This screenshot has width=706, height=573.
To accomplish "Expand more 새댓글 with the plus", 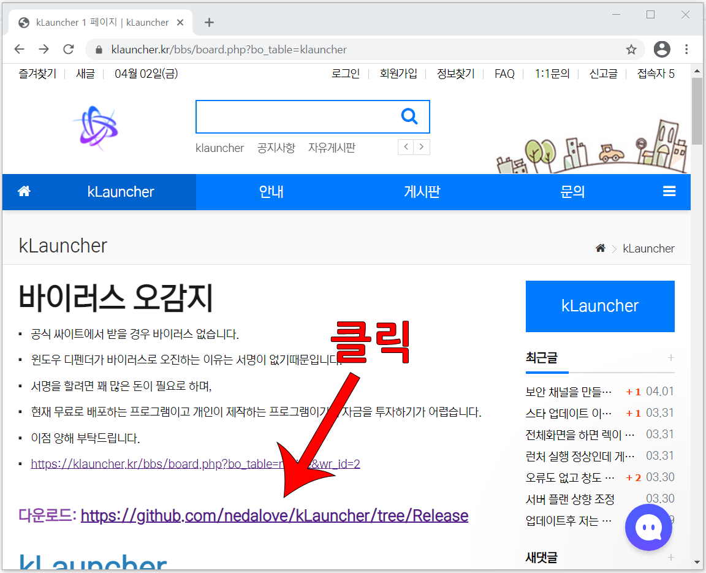I will [670, 557].
